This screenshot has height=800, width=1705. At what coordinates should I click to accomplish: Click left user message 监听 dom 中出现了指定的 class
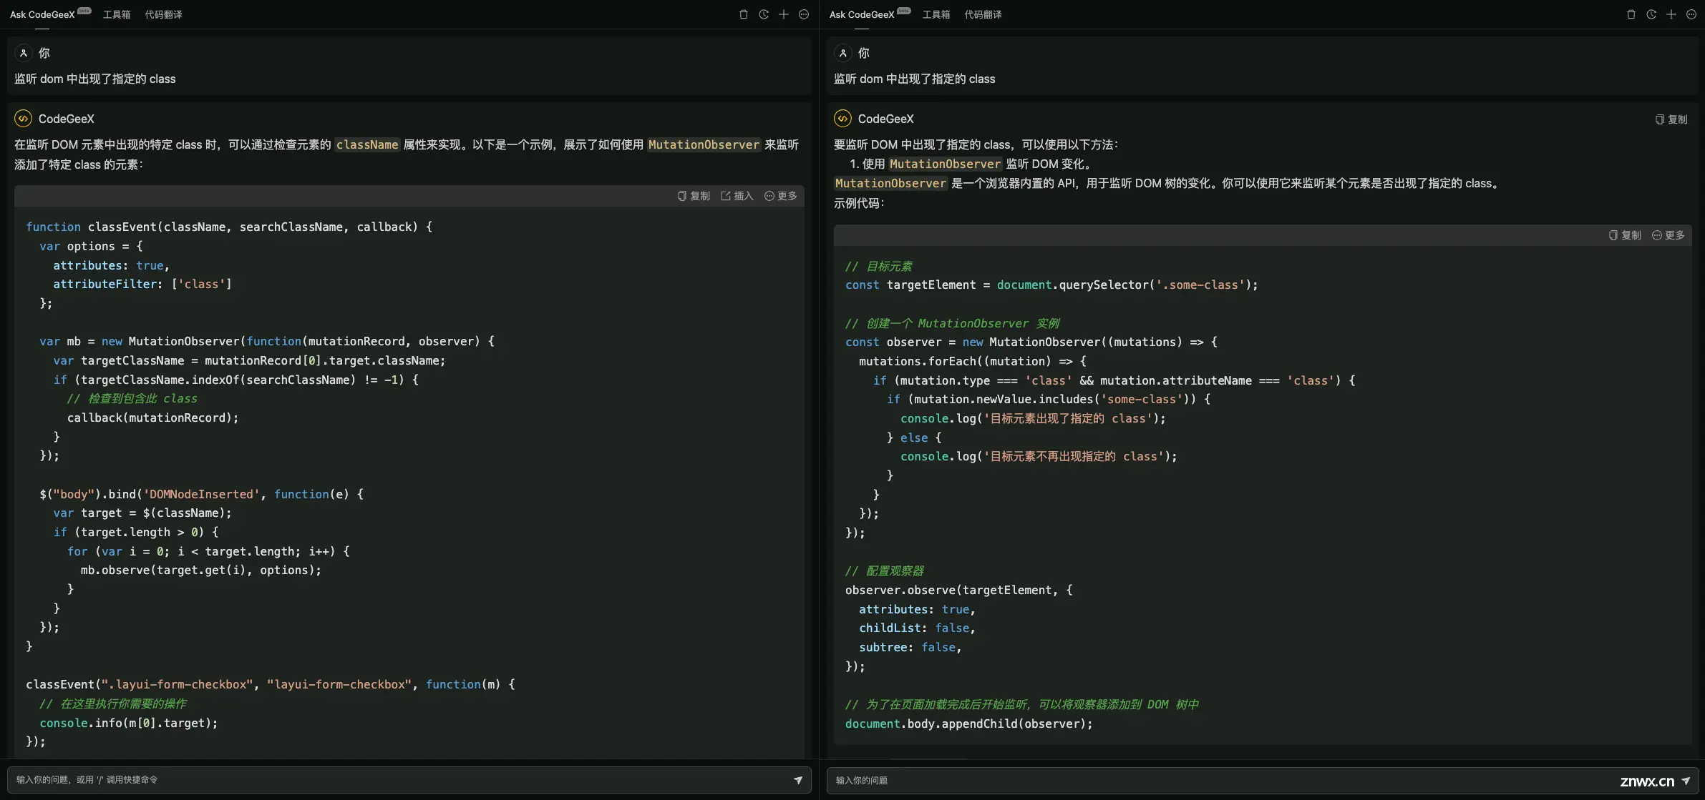click(95, 79)
